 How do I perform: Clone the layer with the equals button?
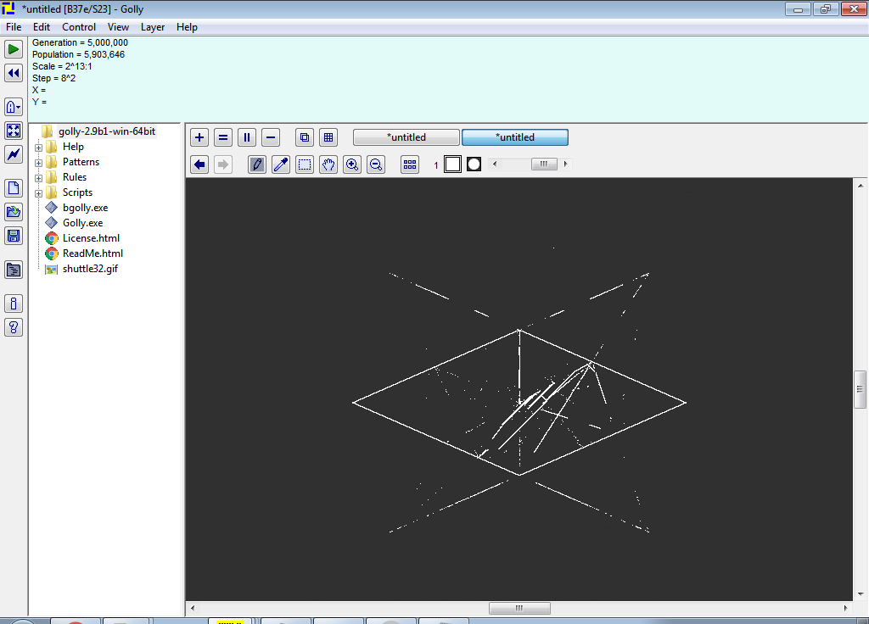(223, 137)
